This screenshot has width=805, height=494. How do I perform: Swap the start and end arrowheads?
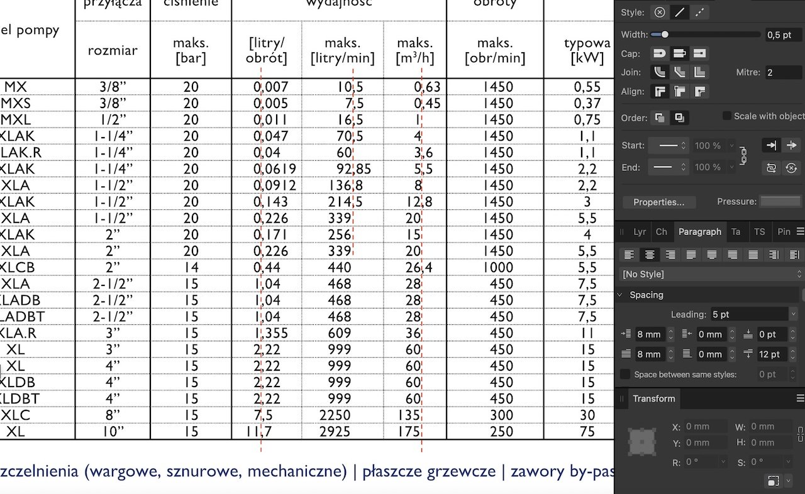click(772, 168)
